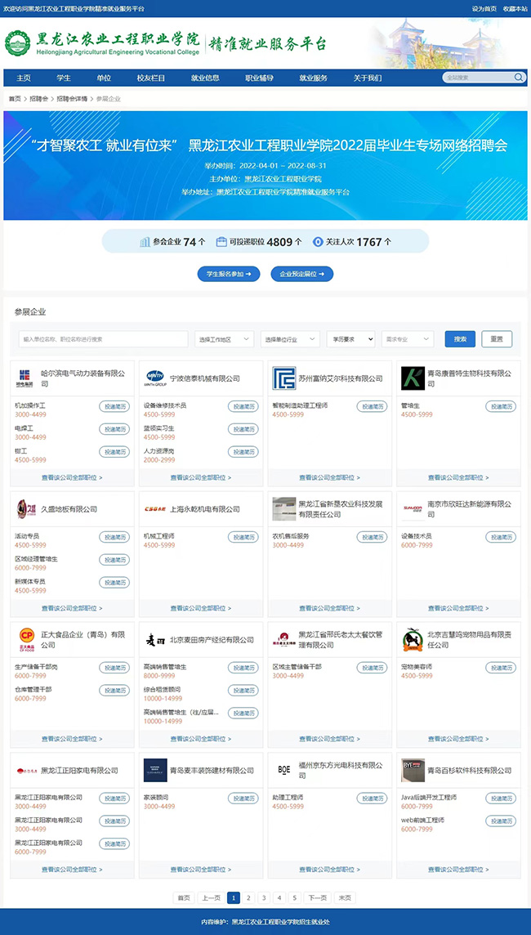Click the 南京市欣旺达新能源 Sunwoda logo
Screen dimensions: 531x935
click(413, 508)
